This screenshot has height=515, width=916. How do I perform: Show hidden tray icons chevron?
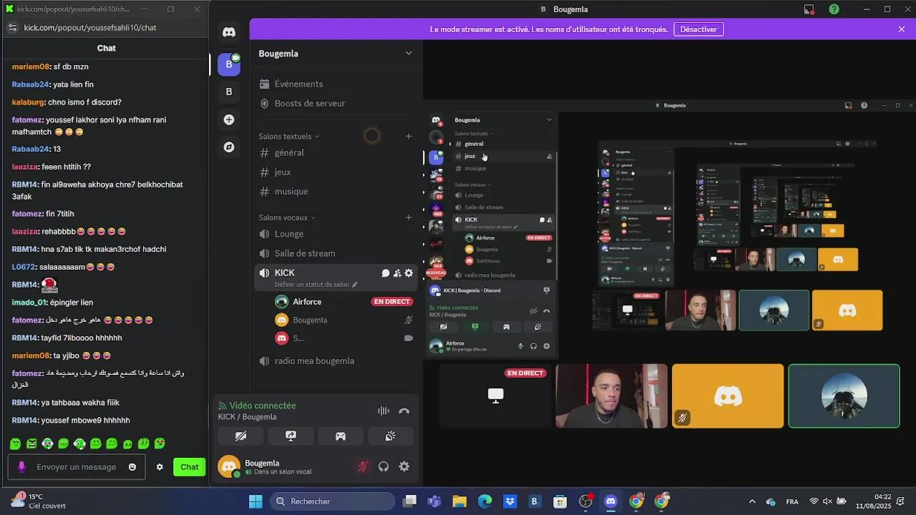(751, 501)
